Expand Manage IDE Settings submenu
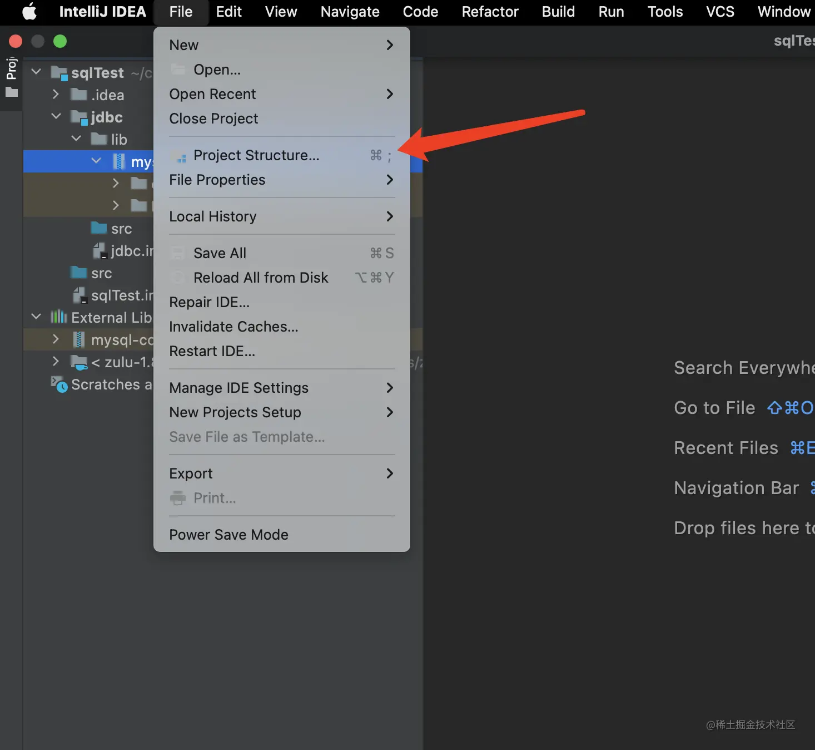Screen dimensions: 815x750 coord(281,388)
